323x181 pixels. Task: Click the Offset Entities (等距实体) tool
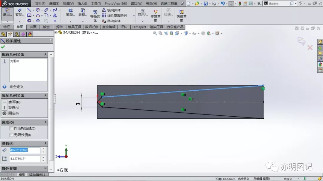pos(95,16)
